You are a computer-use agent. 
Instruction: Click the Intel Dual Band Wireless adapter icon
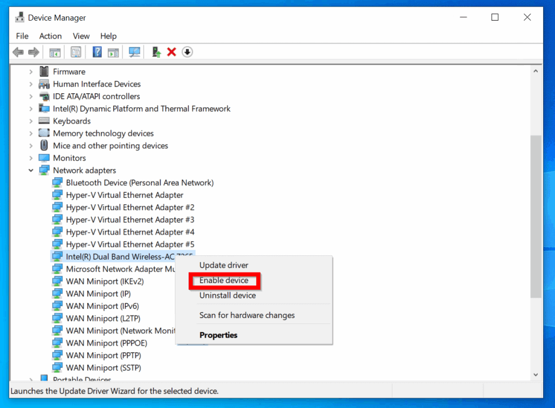[x=57, y=256]
